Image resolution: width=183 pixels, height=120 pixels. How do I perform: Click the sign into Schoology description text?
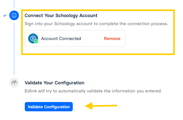point(96,24)
